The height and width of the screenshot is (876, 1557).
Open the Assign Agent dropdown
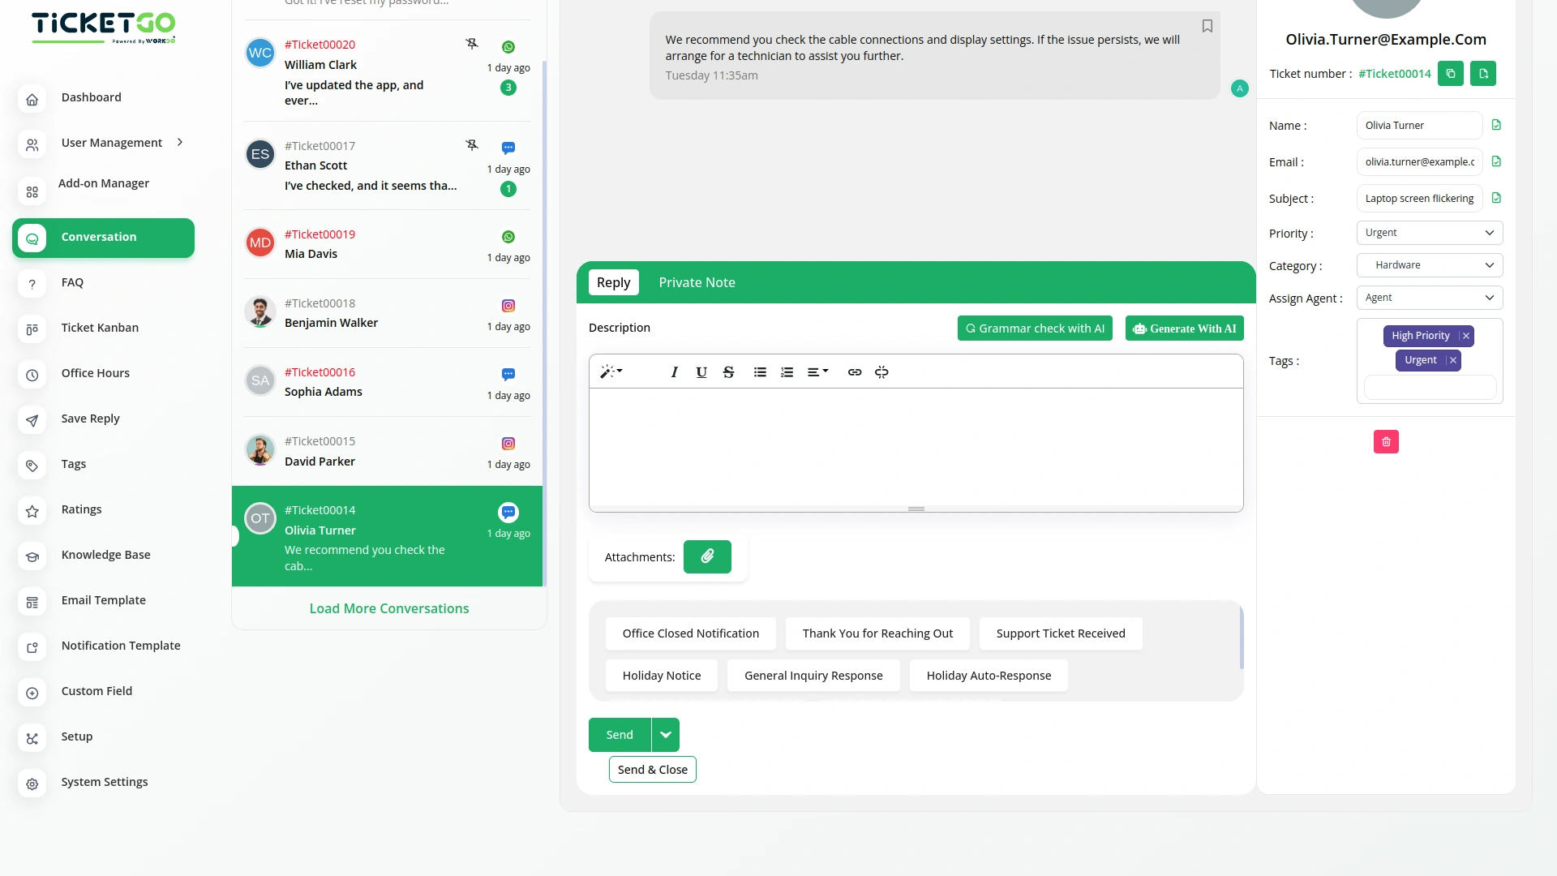pyautogui.click(x=1429, y=298)
